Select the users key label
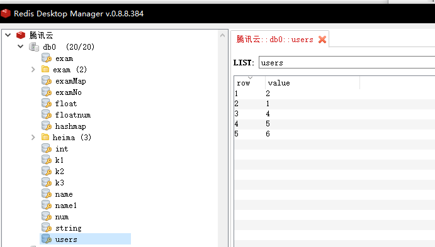This screenshot has width=435, height=247. pyautogui.click(x=66, y=239)
